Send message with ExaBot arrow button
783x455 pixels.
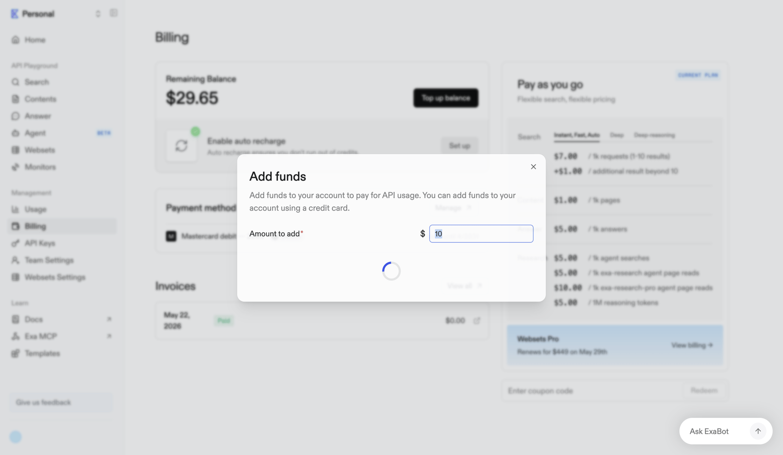click(x=758, y=431)
